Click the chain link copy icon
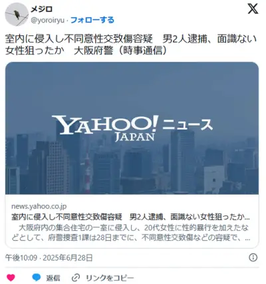Screen dimensions: 266x284 click(x=76, y=277)
